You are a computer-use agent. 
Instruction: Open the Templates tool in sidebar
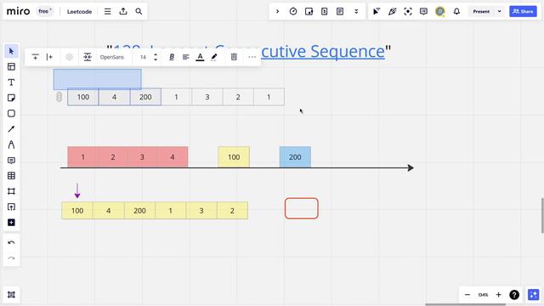click(x=11, y=66)
